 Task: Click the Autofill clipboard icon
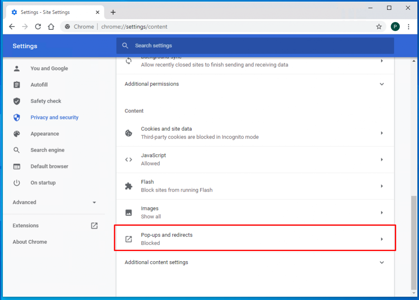pyautogui.click(x=16, y=85)
